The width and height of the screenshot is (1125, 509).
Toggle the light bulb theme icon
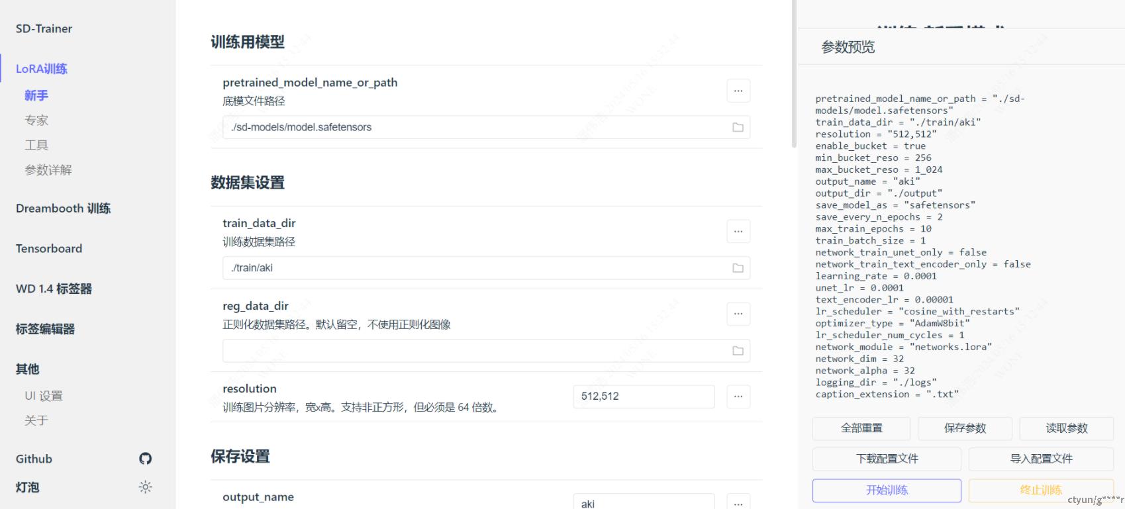coord(145,487)
